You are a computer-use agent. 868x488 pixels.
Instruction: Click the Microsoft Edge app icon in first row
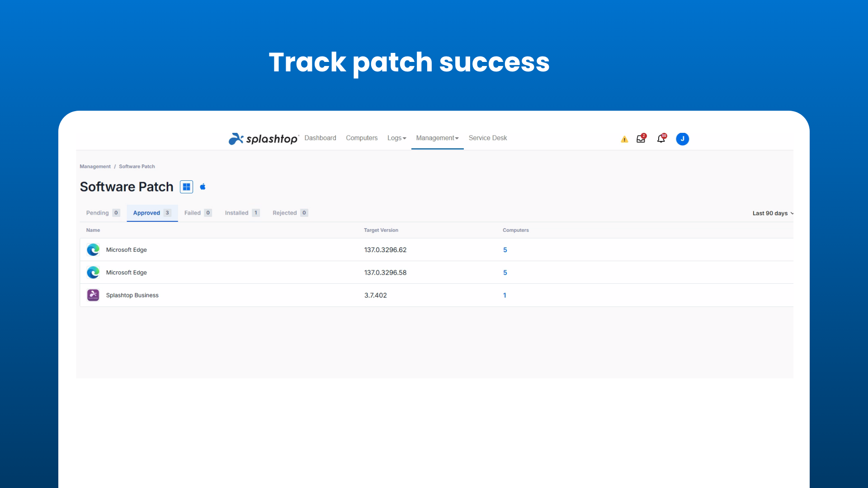point(93,249)
